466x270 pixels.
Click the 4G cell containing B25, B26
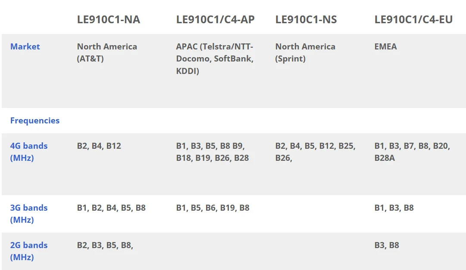tap(315, 152)
